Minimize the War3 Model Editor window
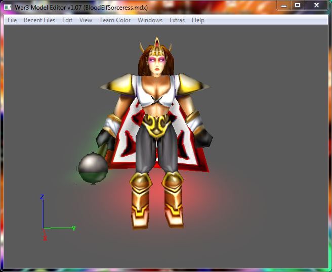 [284, 6]
